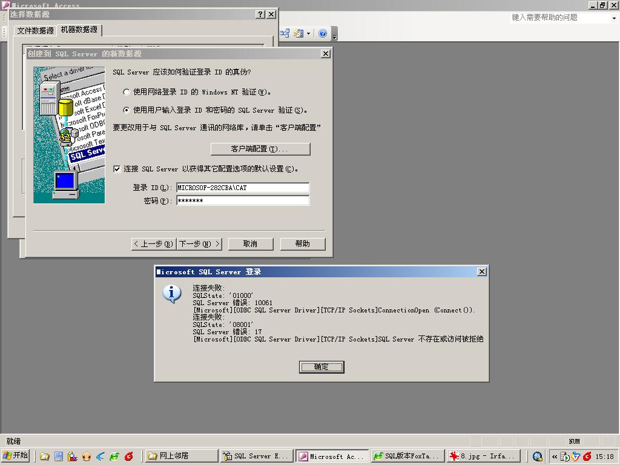Screen dimensions: 620x465
Task: Click the 就绪 status bar text
Action: point(13,441)
